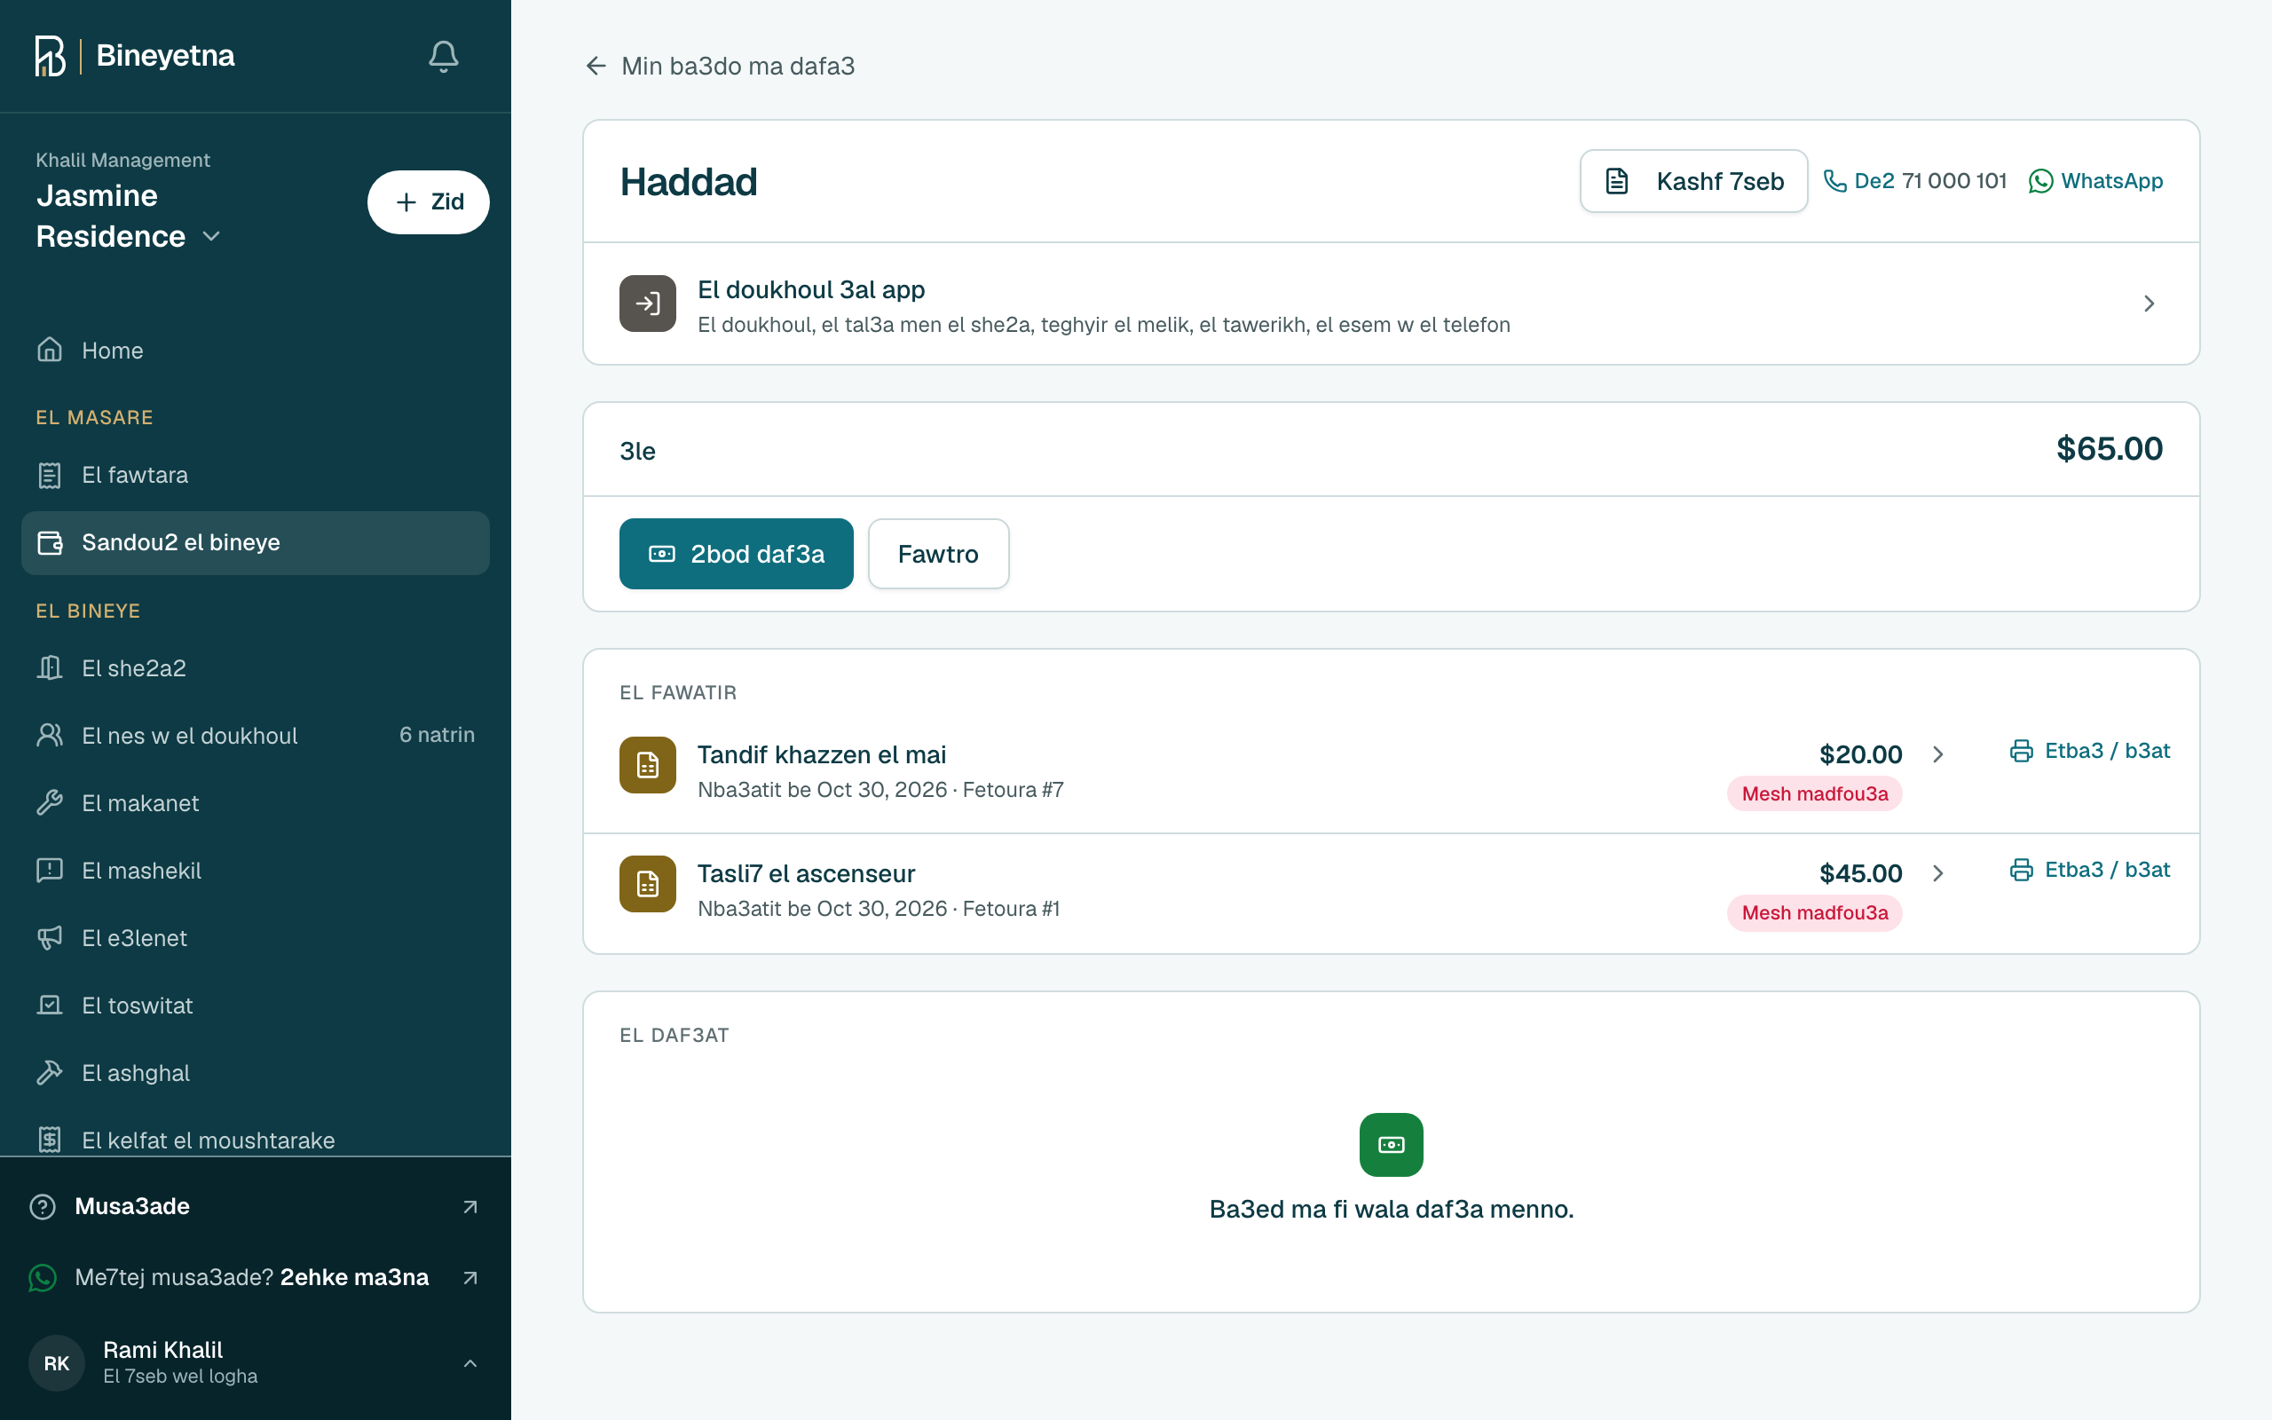Click the El she2a2 building icon
Viewport: 2272px width, 1420px height.
pos(50,667)
